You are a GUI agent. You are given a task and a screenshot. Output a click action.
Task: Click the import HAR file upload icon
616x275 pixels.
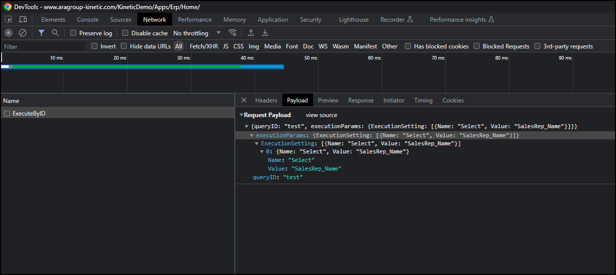click(250, 33)
